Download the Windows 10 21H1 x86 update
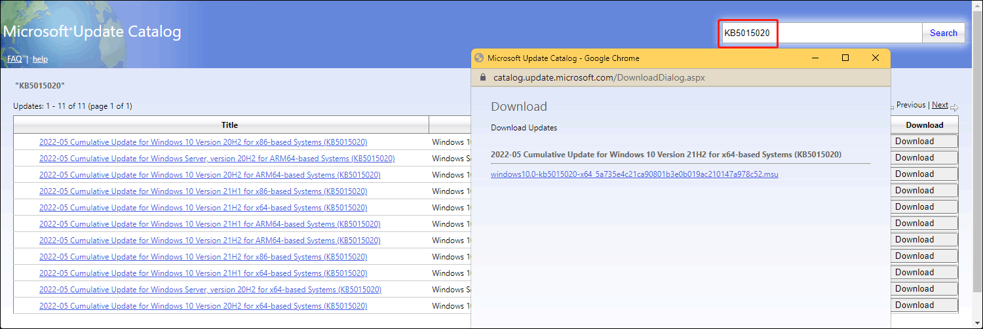The image size is (983, 329). 924,191
